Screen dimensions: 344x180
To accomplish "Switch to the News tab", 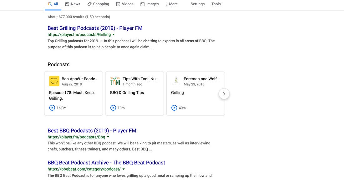I will point(73,4).
